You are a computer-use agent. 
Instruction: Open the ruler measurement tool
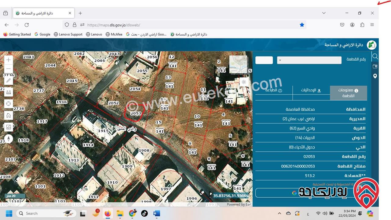click(x=9, y=92)
